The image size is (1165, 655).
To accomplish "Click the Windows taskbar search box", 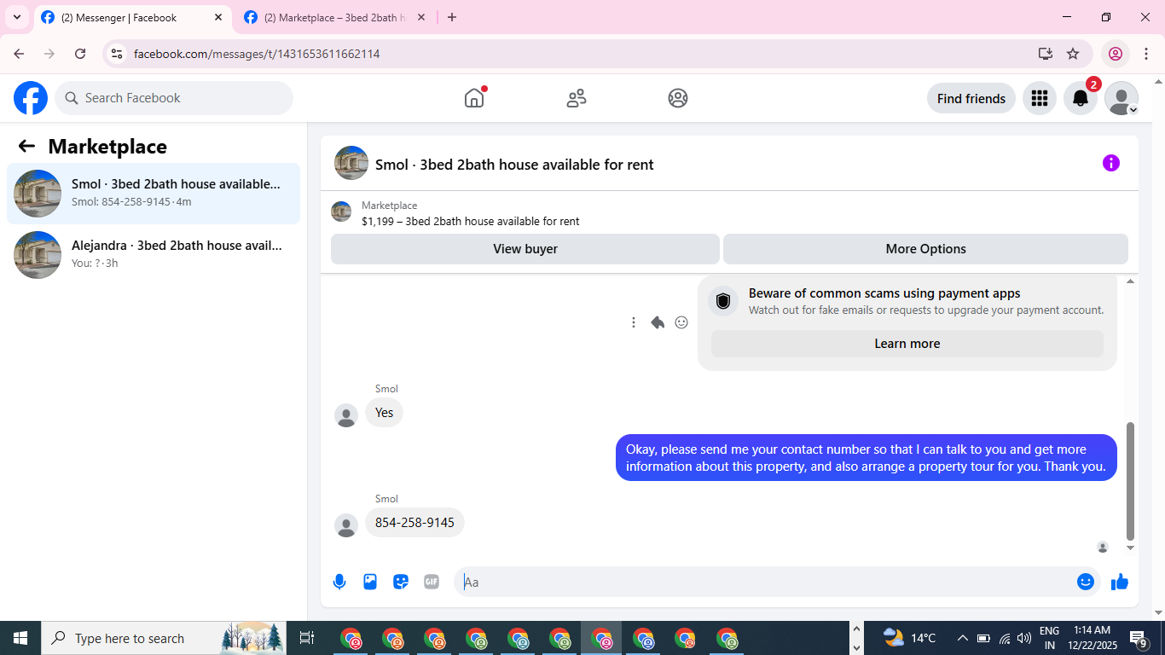I will point(165,638).
